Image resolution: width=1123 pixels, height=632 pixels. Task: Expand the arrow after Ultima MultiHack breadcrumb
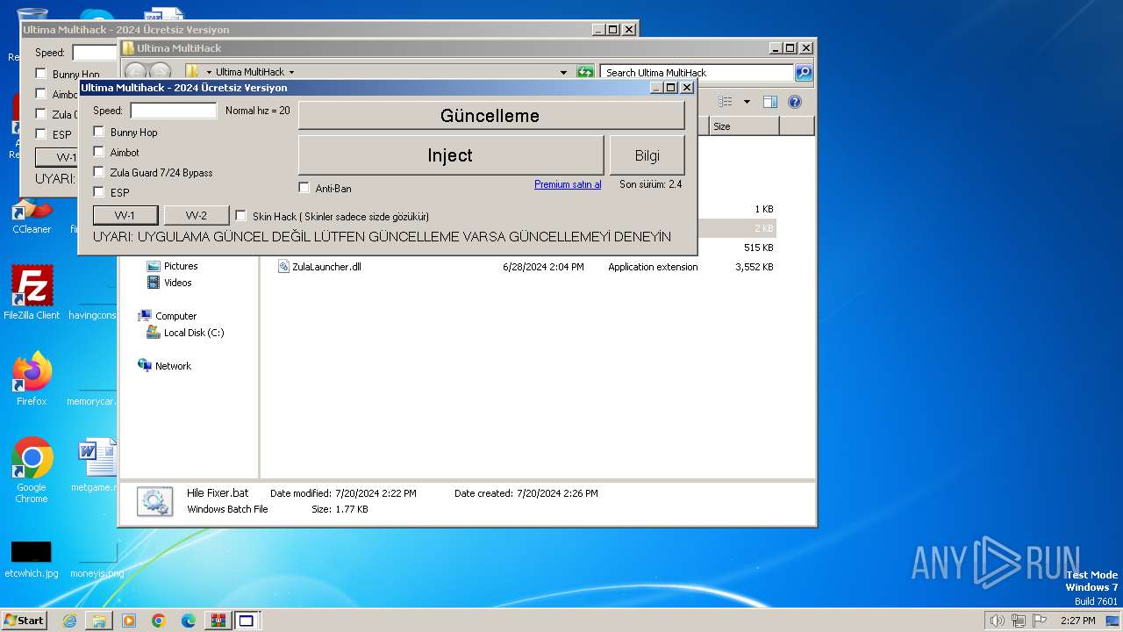coord(291,72)
